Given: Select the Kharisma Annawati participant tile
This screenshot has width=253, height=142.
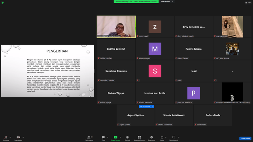Looking at the screenshot, I should point(232,93).
